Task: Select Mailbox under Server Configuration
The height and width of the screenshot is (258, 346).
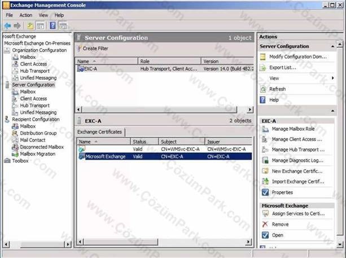Action: (28, 92)
